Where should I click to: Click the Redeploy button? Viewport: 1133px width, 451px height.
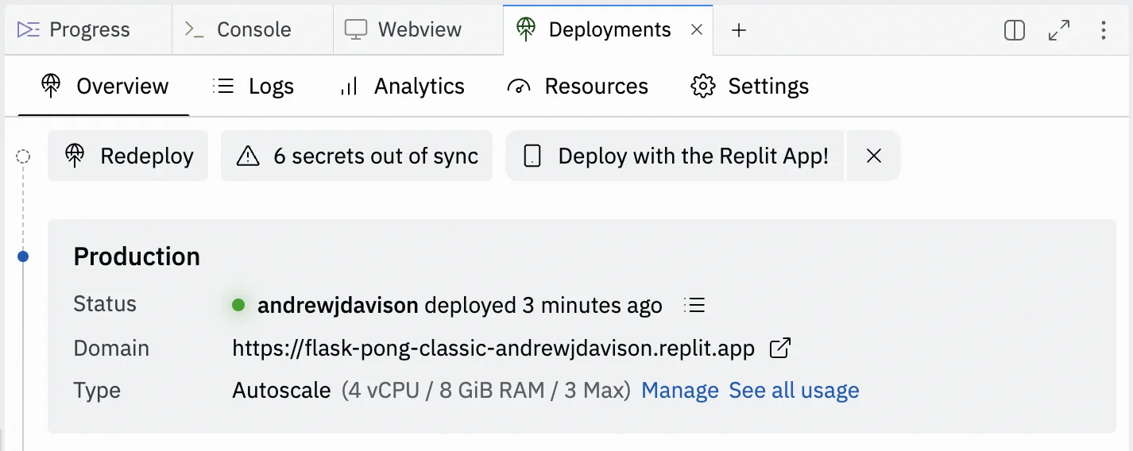tap(129, 156)
